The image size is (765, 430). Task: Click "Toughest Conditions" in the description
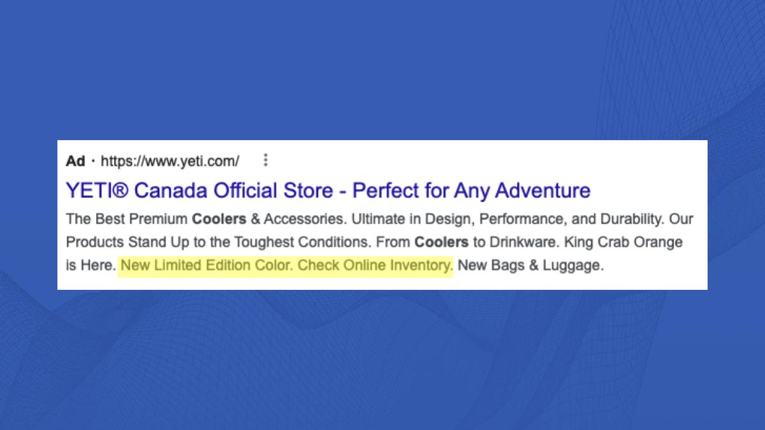[301, 242]
